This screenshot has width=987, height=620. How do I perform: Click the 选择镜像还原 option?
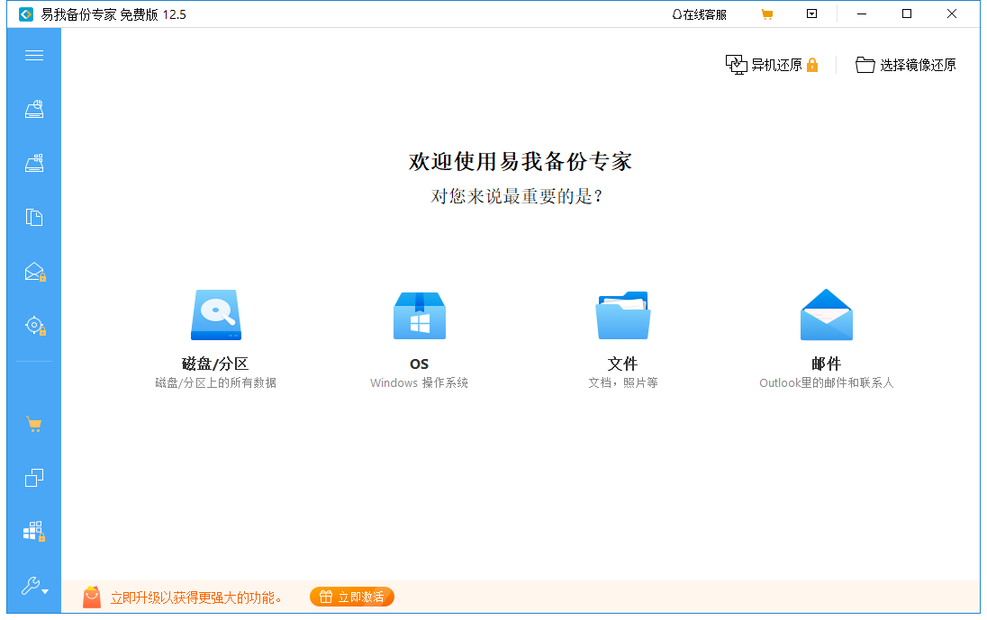(906, 64)
